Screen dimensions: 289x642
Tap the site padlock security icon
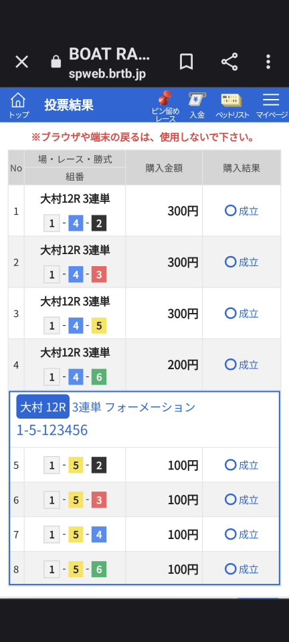point(56,62)
